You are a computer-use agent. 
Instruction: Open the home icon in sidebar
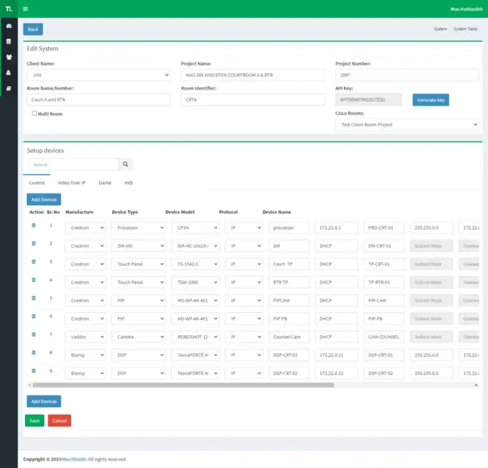pyautogui.click(x=9, y=26)
